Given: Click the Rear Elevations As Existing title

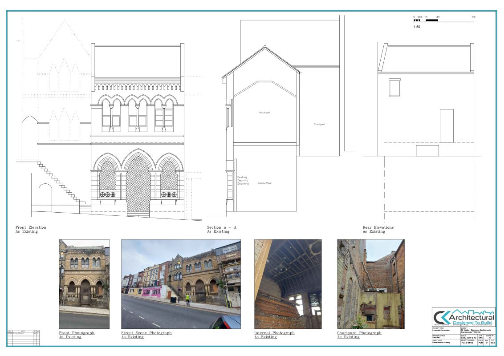Looking at the screenshot, I should 378,229.
